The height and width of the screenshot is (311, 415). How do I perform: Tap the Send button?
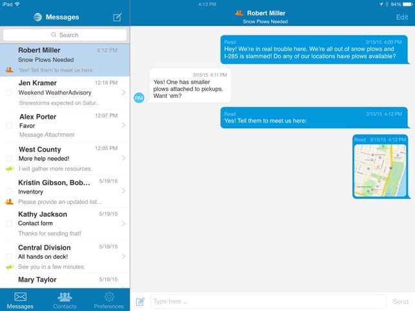400,301
